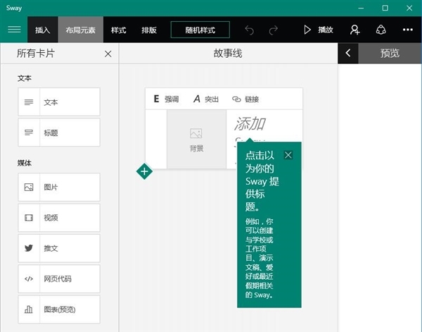Close the 所有卡片 panel

(108, 54)
